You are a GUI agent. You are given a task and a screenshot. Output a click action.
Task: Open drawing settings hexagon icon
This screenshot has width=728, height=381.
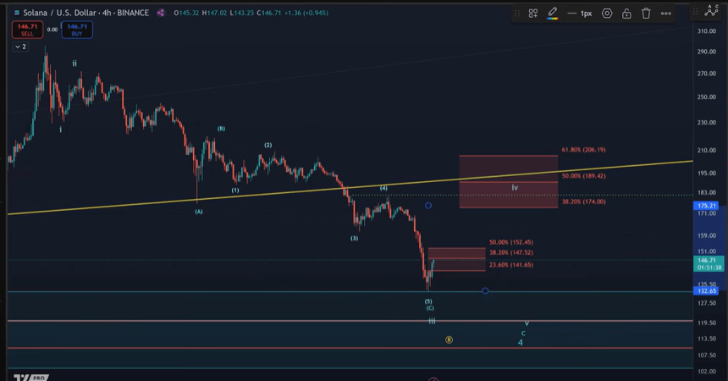(607, 14)
